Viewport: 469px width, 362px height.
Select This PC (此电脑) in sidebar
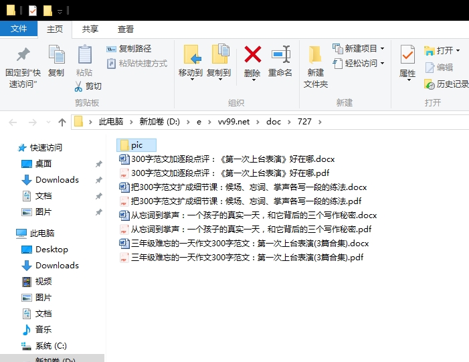pyautogui.click(x=35, y=234)
